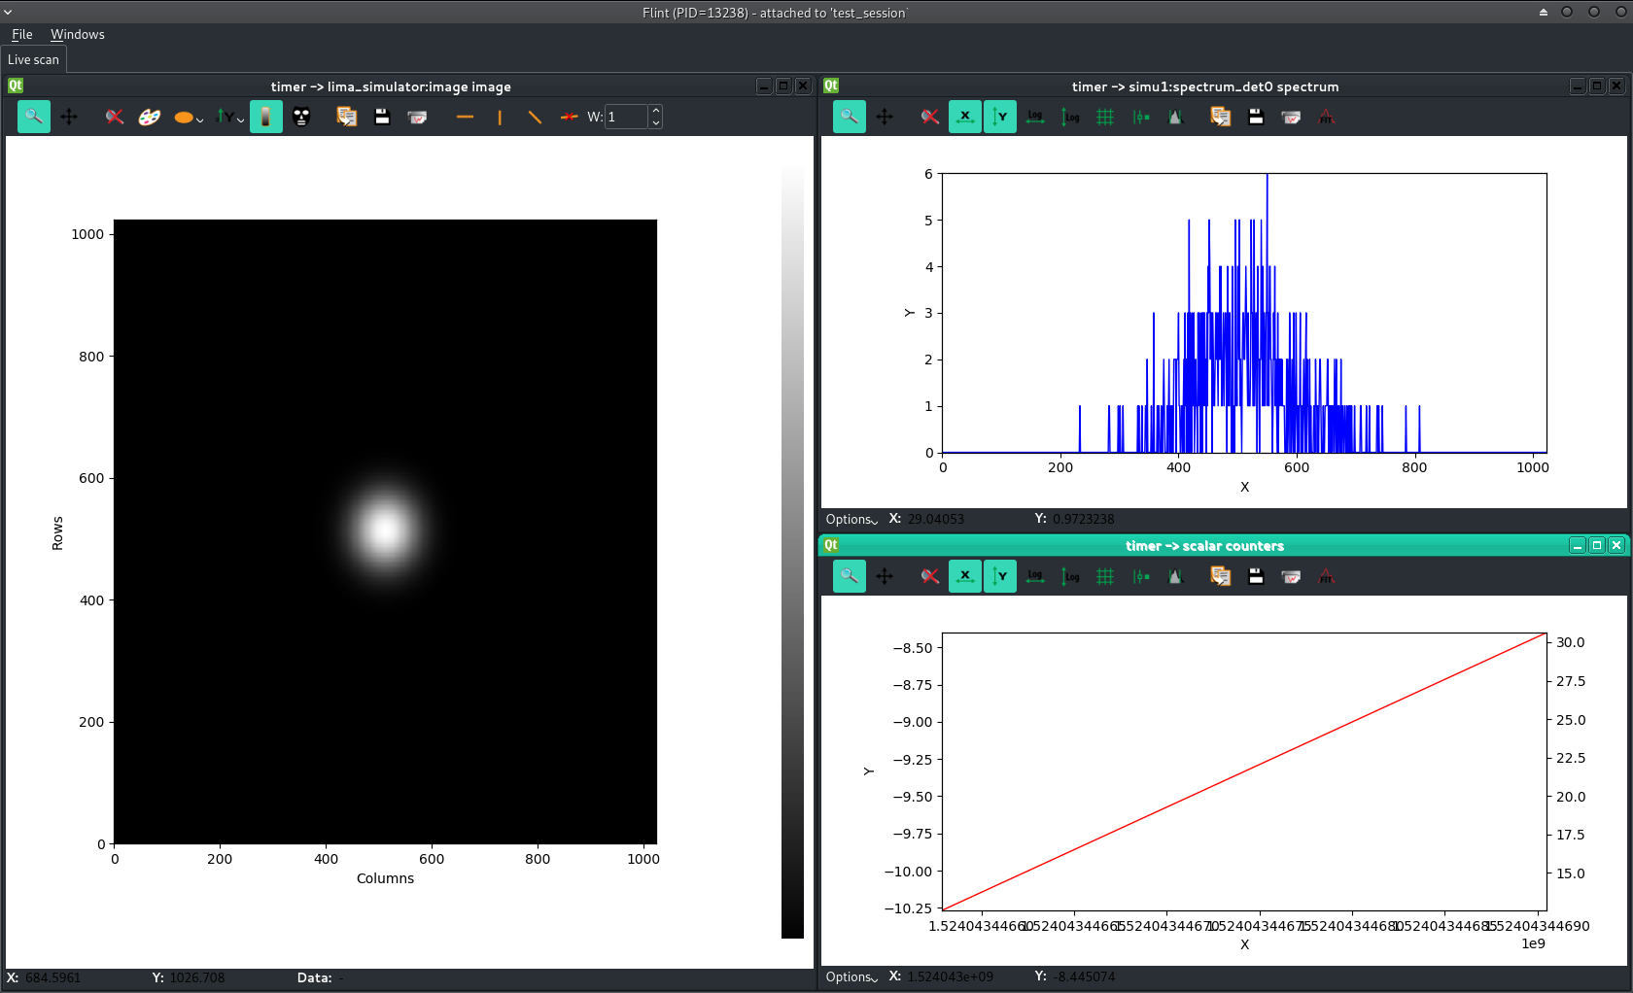Copy the image plot to clipboard
The height and width of the screenshot is (993, 1633).
[x=347, y=117]
